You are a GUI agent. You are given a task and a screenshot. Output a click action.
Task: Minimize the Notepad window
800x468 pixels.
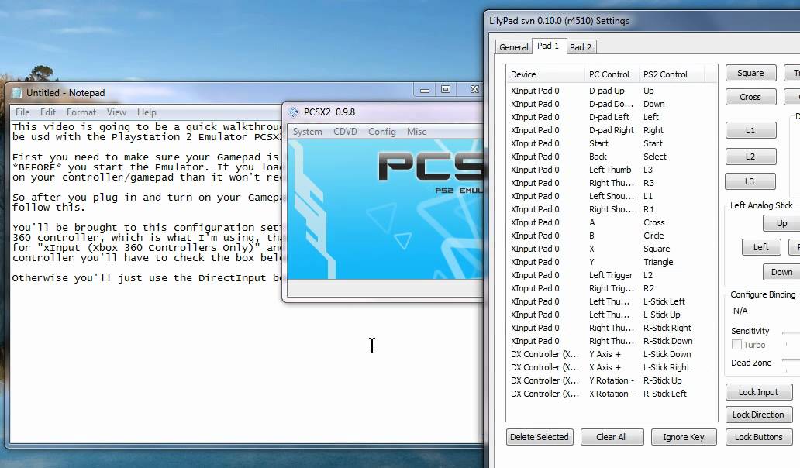425,90
